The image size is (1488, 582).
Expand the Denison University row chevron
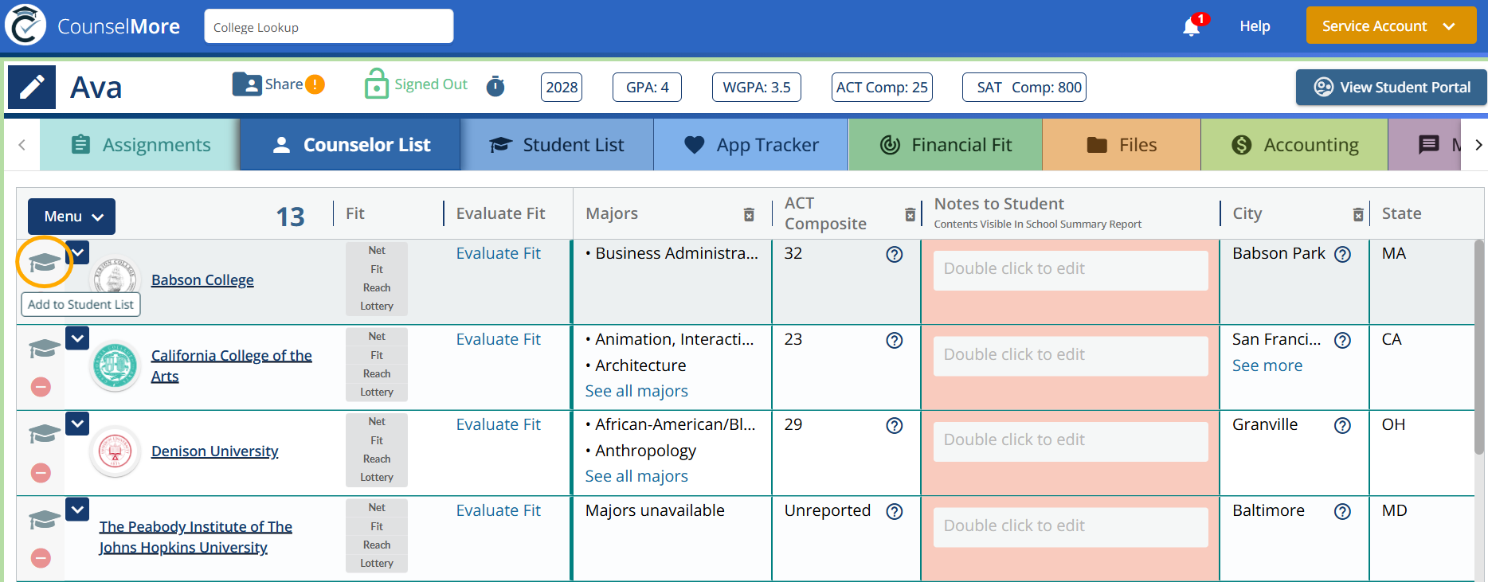tap(77, 423)
